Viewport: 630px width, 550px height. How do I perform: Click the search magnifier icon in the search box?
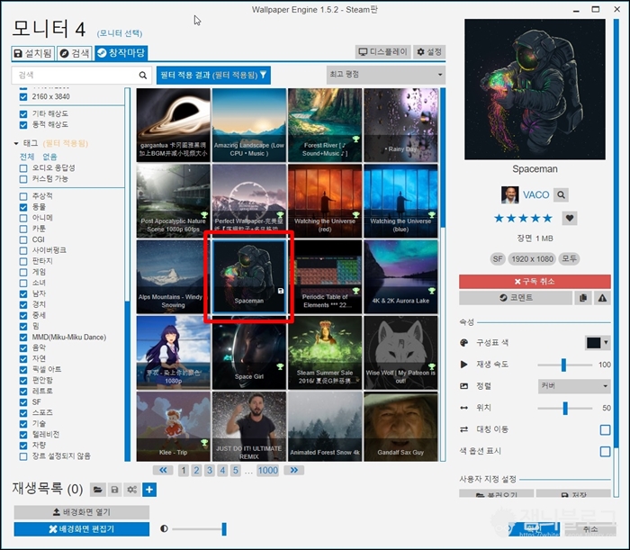[x=142, y=75]
